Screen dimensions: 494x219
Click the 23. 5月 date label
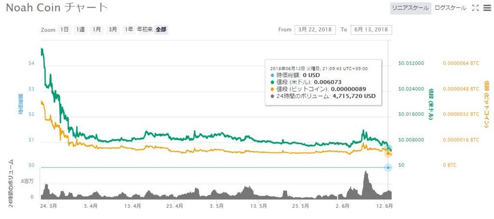[x=300, y=206]
